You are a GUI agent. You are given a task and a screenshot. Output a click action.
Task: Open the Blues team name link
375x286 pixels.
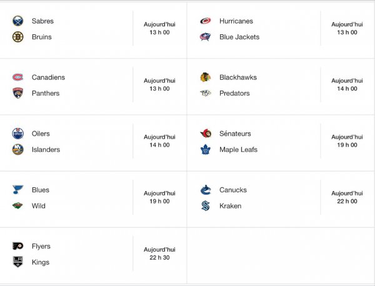(41, 190)
